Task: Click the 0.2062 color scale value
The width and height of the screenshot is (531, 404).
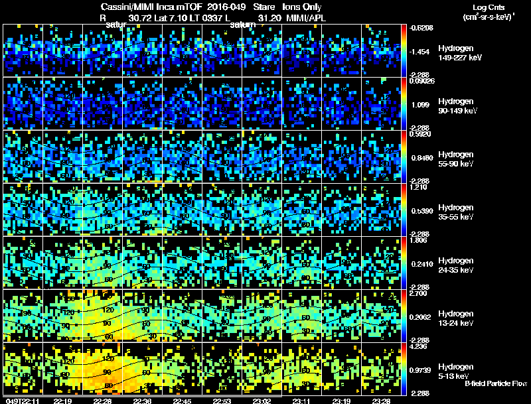Action: (420, 317)
